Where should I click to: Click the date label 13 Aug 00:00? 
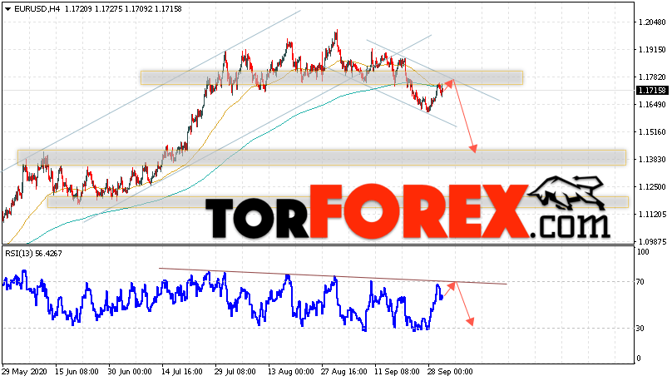(x=290, y=372)
